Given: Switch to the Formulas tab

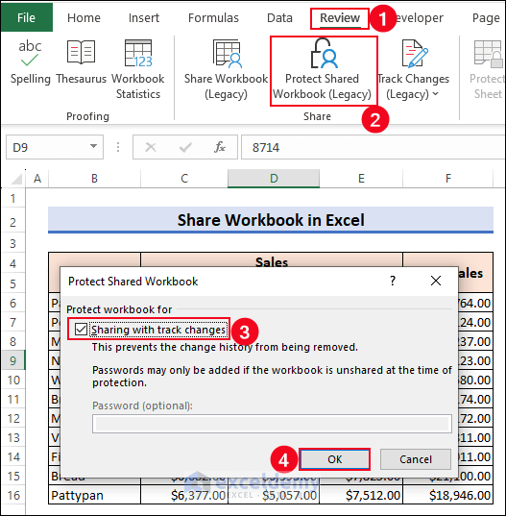Looking at the screenshot, I should pyautogui.click(x=213, y=17).
